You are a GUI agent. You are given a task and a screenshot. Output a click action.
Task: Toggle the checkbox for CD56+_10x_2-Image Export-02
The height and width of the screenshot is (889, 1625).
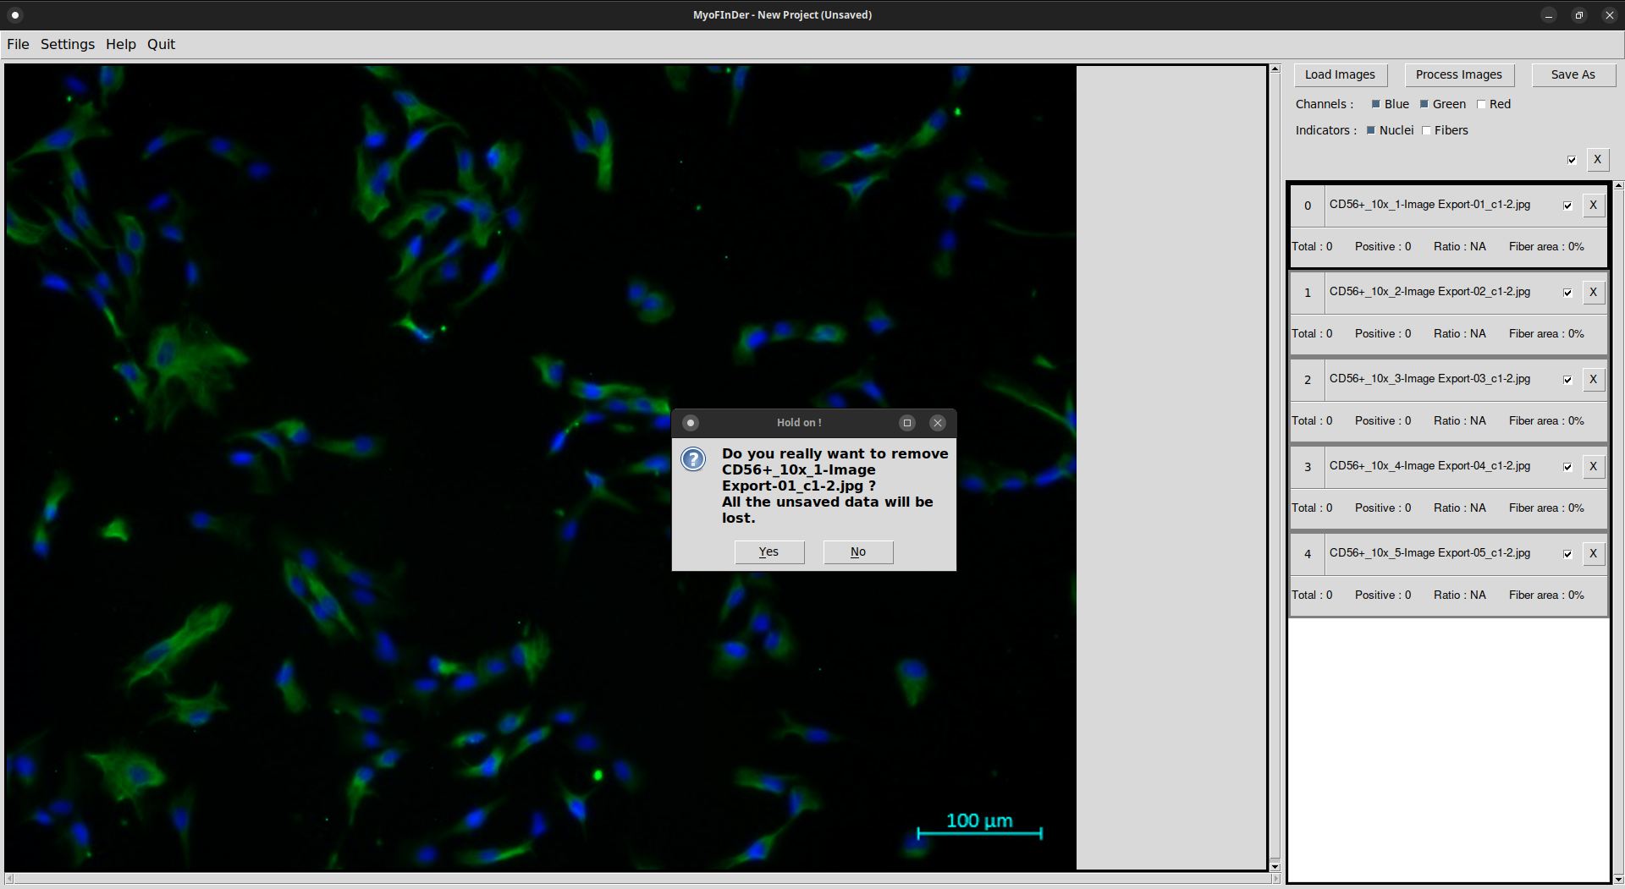coord(1567,293)
